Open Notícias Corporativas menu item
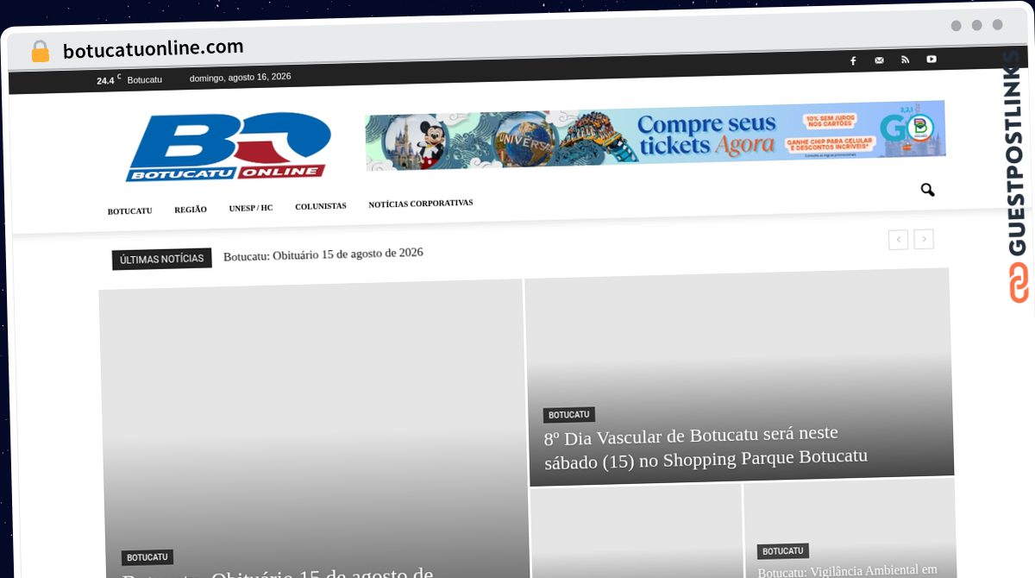This screenshot has width=1035, height=578. 421,204
